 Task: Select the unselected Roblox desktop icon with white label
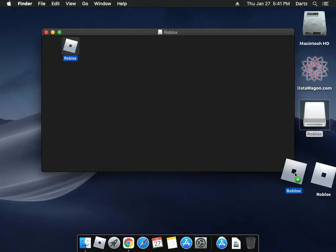point(324,175)
